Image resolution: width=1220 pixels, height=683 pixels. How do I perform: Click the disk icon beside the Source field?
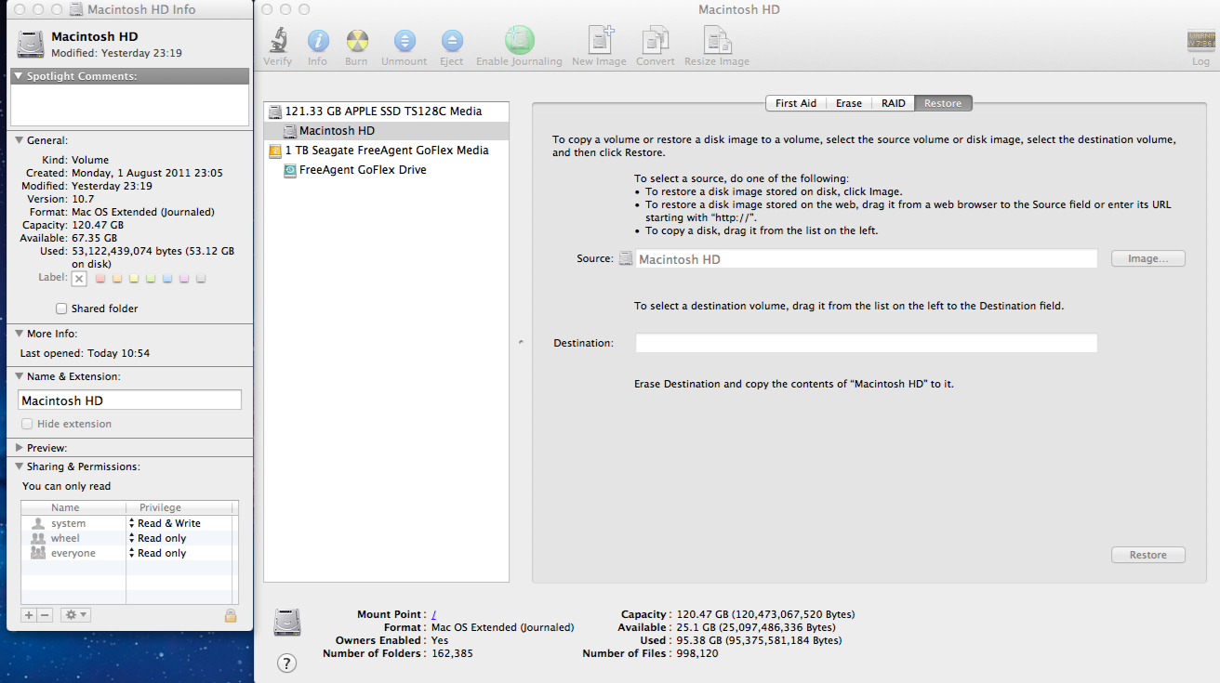[x=626, y=259]
